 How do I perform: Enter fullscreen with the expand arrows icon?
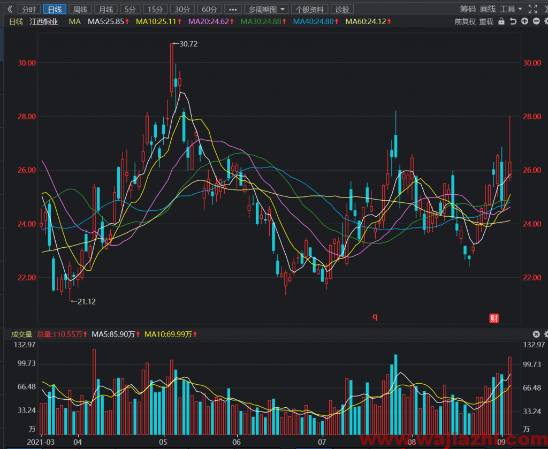click(x=532, y=9)
